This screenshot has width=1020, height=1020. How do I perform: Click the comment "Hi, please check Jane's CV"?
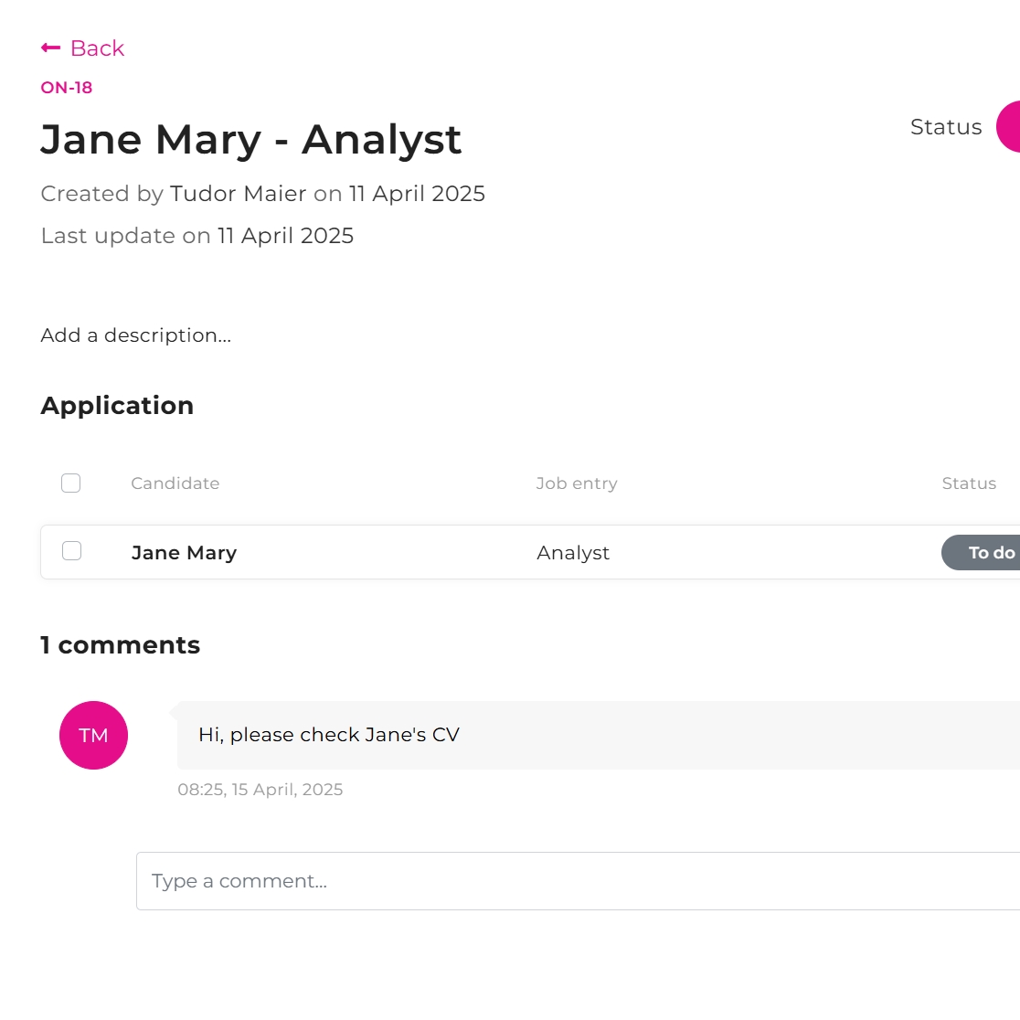pos(328,735)
